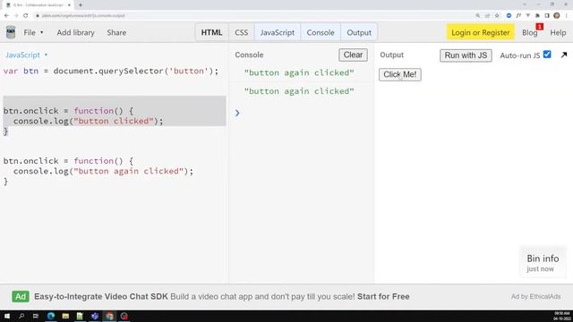
Task: Click the console prompt chevron input
Action: click(x=237, y=113)
